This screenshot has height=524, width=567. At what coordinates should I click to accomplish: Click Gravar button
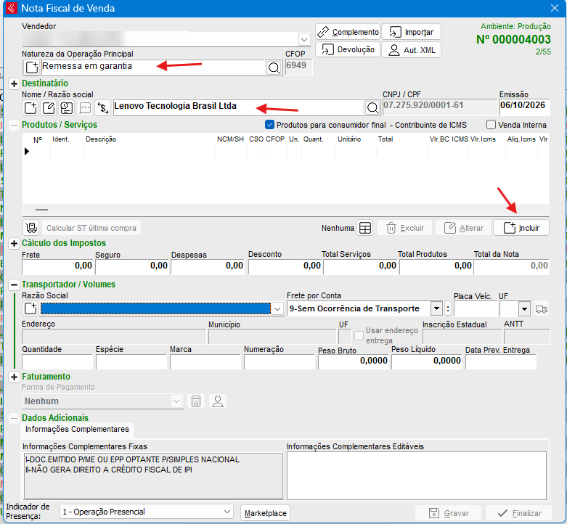coord(449,513)
